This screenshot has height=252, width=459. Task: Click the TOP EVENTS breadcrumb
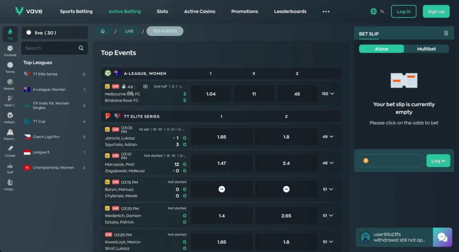[x=165, y=31]
